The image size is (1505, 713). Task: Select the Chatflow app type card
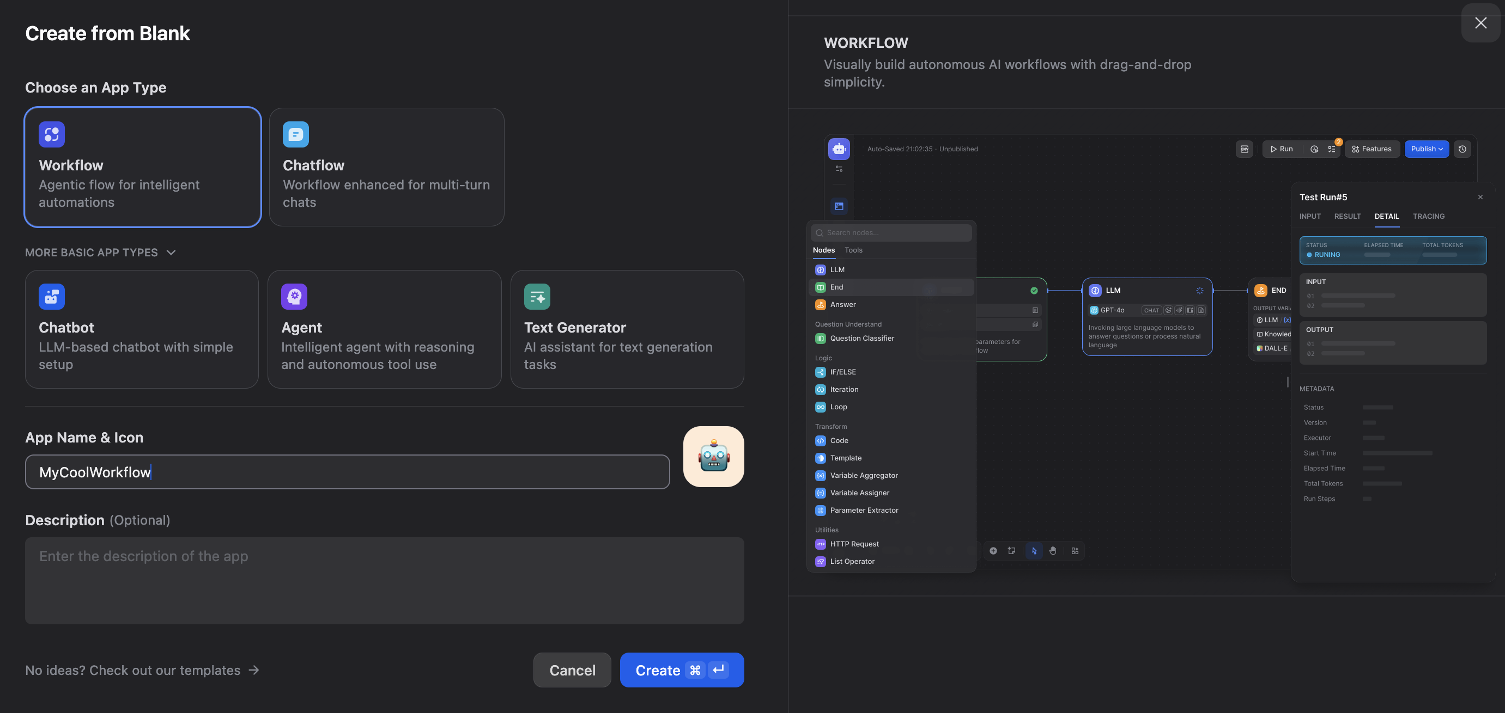387,167
